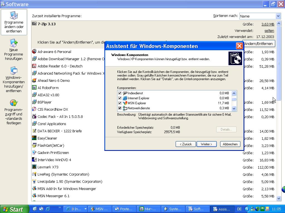Viewport: 285px width, 213px height.
Task: Click program list scroll up arrow
Action: 279,24
